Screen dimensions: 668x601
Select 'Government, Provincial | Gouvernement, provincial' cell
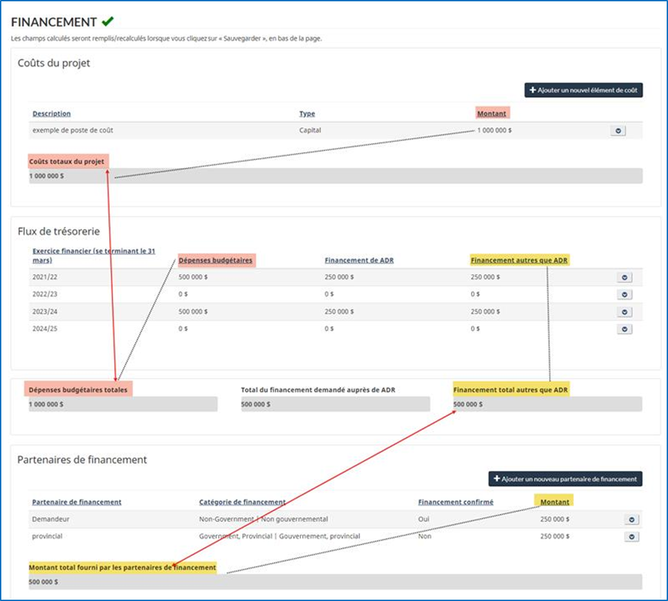279,536
